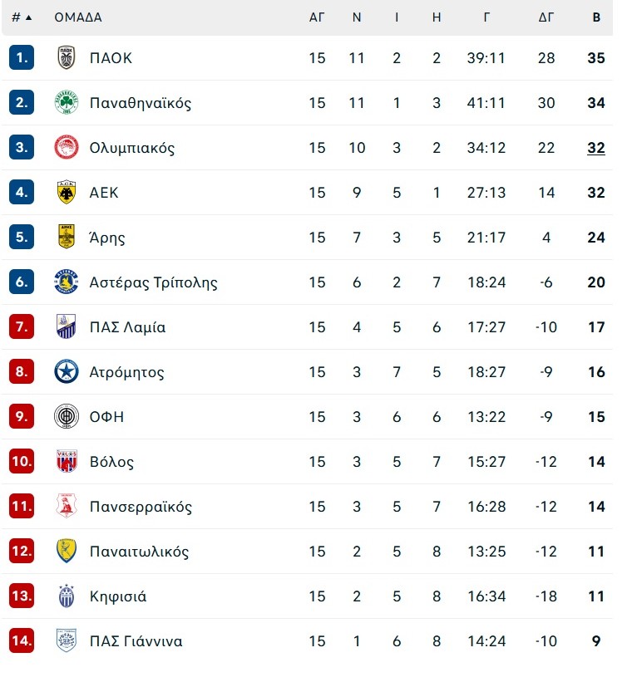Click the ΠΑΟΚ club crest
Image resolution: width=632 pixels, height=677 pixels.
click(67, 57)
